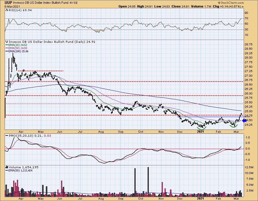Click the Volume 1.7M header value

[x=201, y=6]
